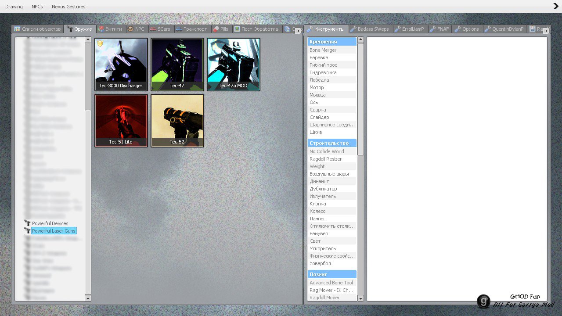Image resolution: width=562 pixels, height=316 pixels.
Task: Open the Nexus Gestures menu
Action: coord(68,7)
